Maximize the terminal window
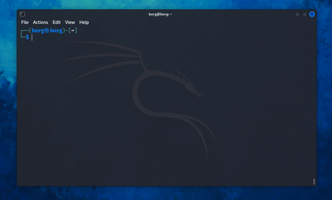The width and height of the screenshot is (332, 200). tap(305, 14)
